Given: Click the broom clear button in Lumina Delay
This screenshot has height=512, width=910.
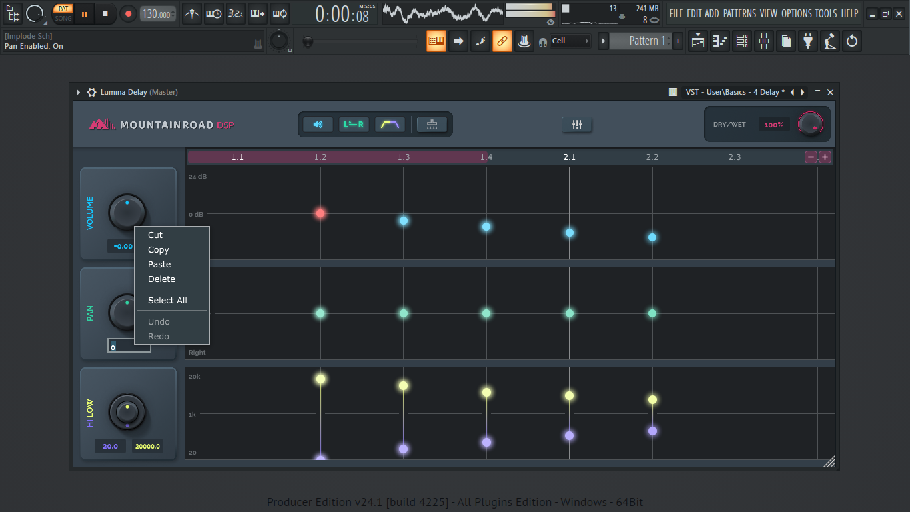Looking at the screenshot, I should (432, 124).
